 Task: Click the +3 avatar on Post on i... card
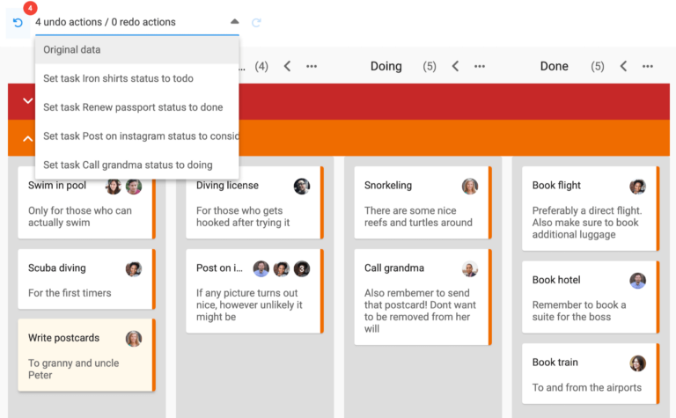[302, 269]
